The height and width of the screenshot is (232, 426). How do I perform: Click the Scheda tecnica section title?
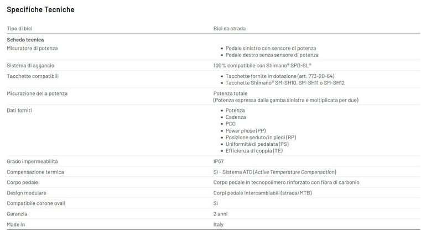pos(25,40)
